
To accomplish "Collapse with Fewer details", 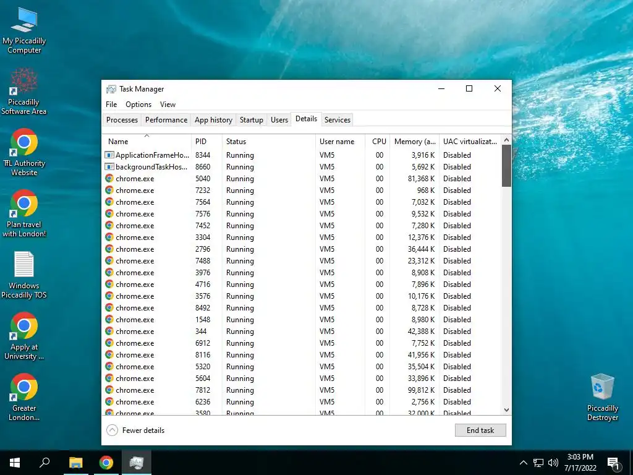I will [x=135, y=430].
